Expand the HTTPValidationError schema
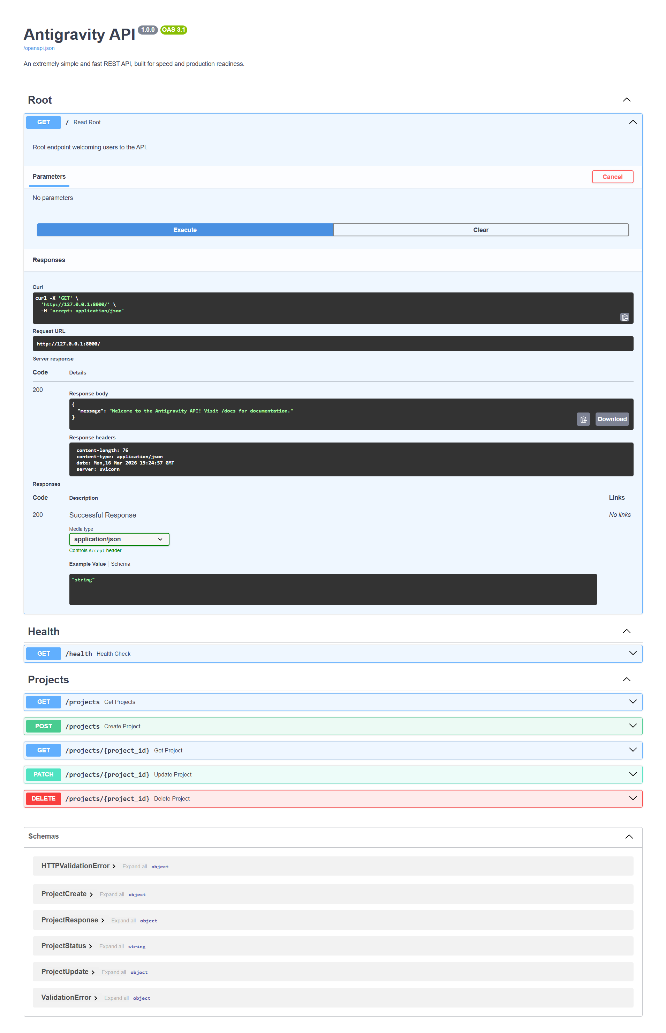The image size is (666, 1033). point(78,865)
